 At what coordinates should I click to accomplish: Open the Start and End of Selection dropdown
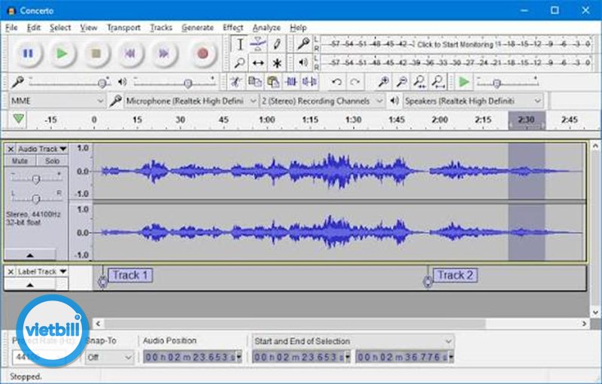tap(353, 341)
